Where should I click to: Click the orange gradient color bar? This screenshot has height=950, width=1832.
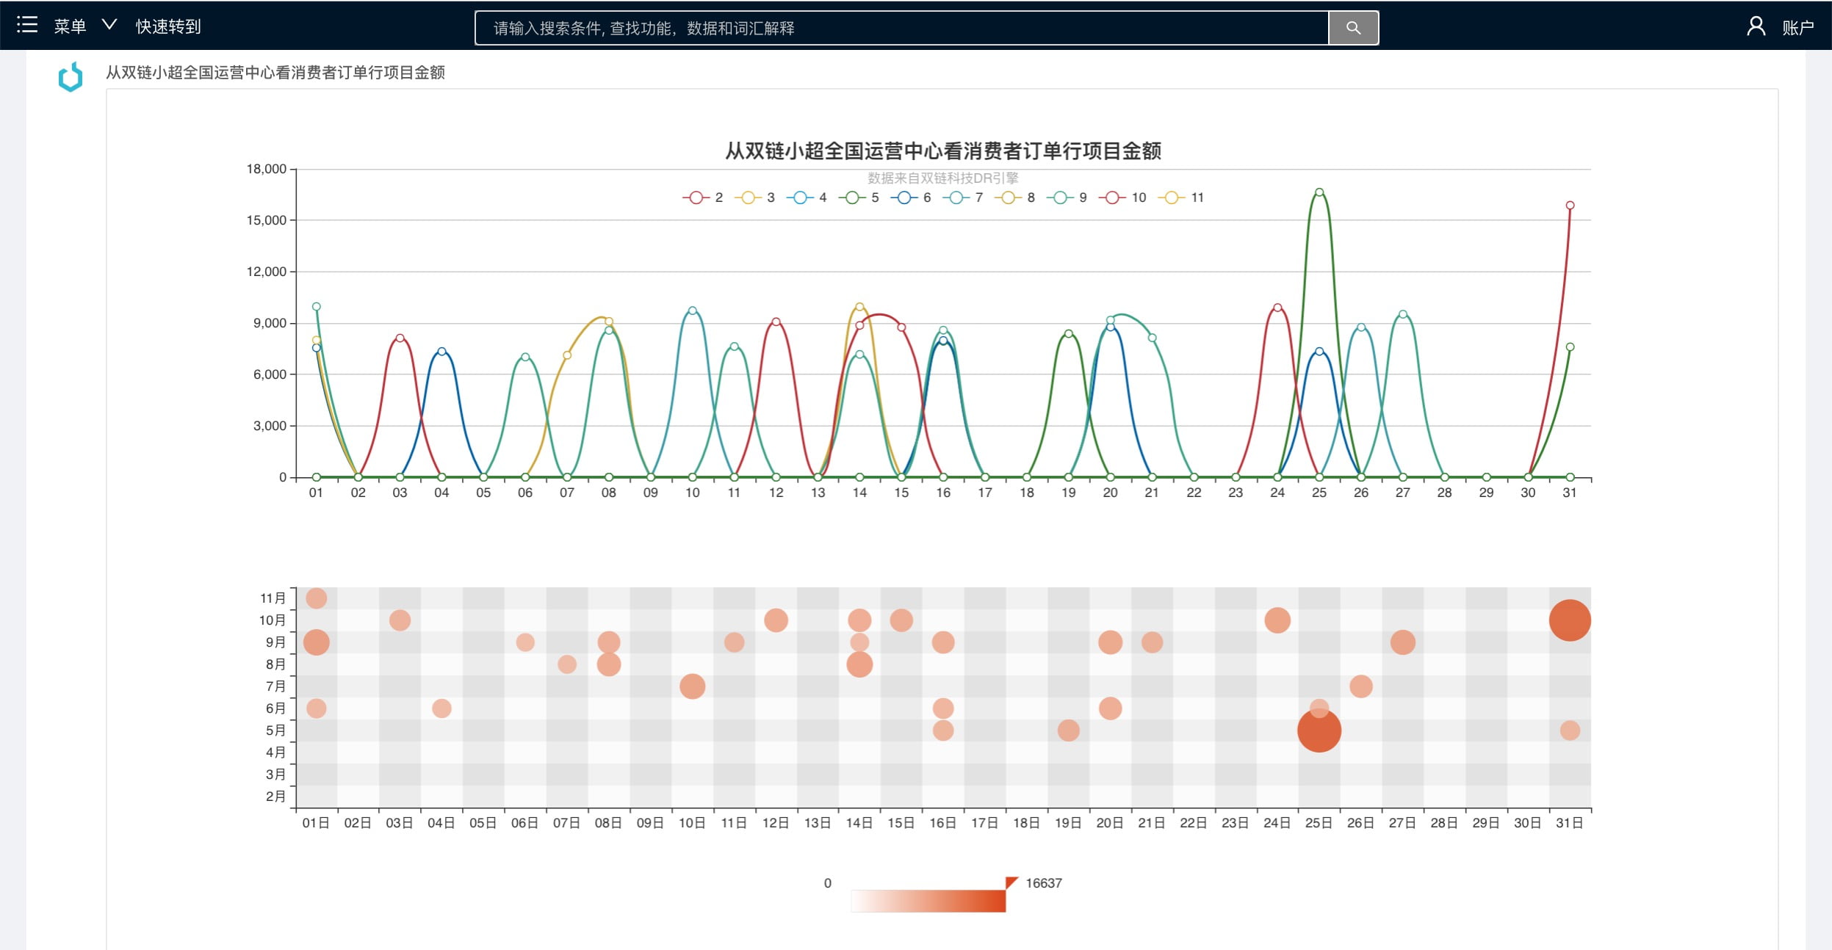point(928,901)
